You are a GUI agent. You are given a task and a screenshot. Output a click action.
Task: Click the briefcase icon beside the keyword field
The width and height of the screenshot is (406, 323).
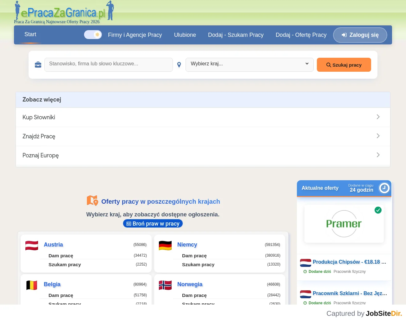tap(38, 65)
